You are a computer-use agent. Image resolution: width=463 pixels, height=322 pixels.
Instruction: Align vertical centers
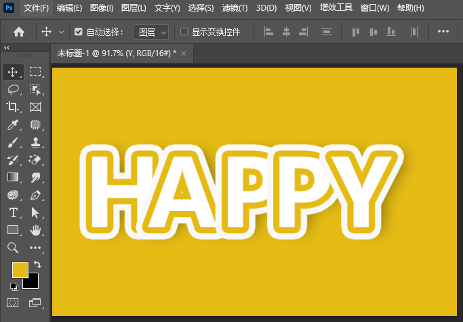coord(374,32)
